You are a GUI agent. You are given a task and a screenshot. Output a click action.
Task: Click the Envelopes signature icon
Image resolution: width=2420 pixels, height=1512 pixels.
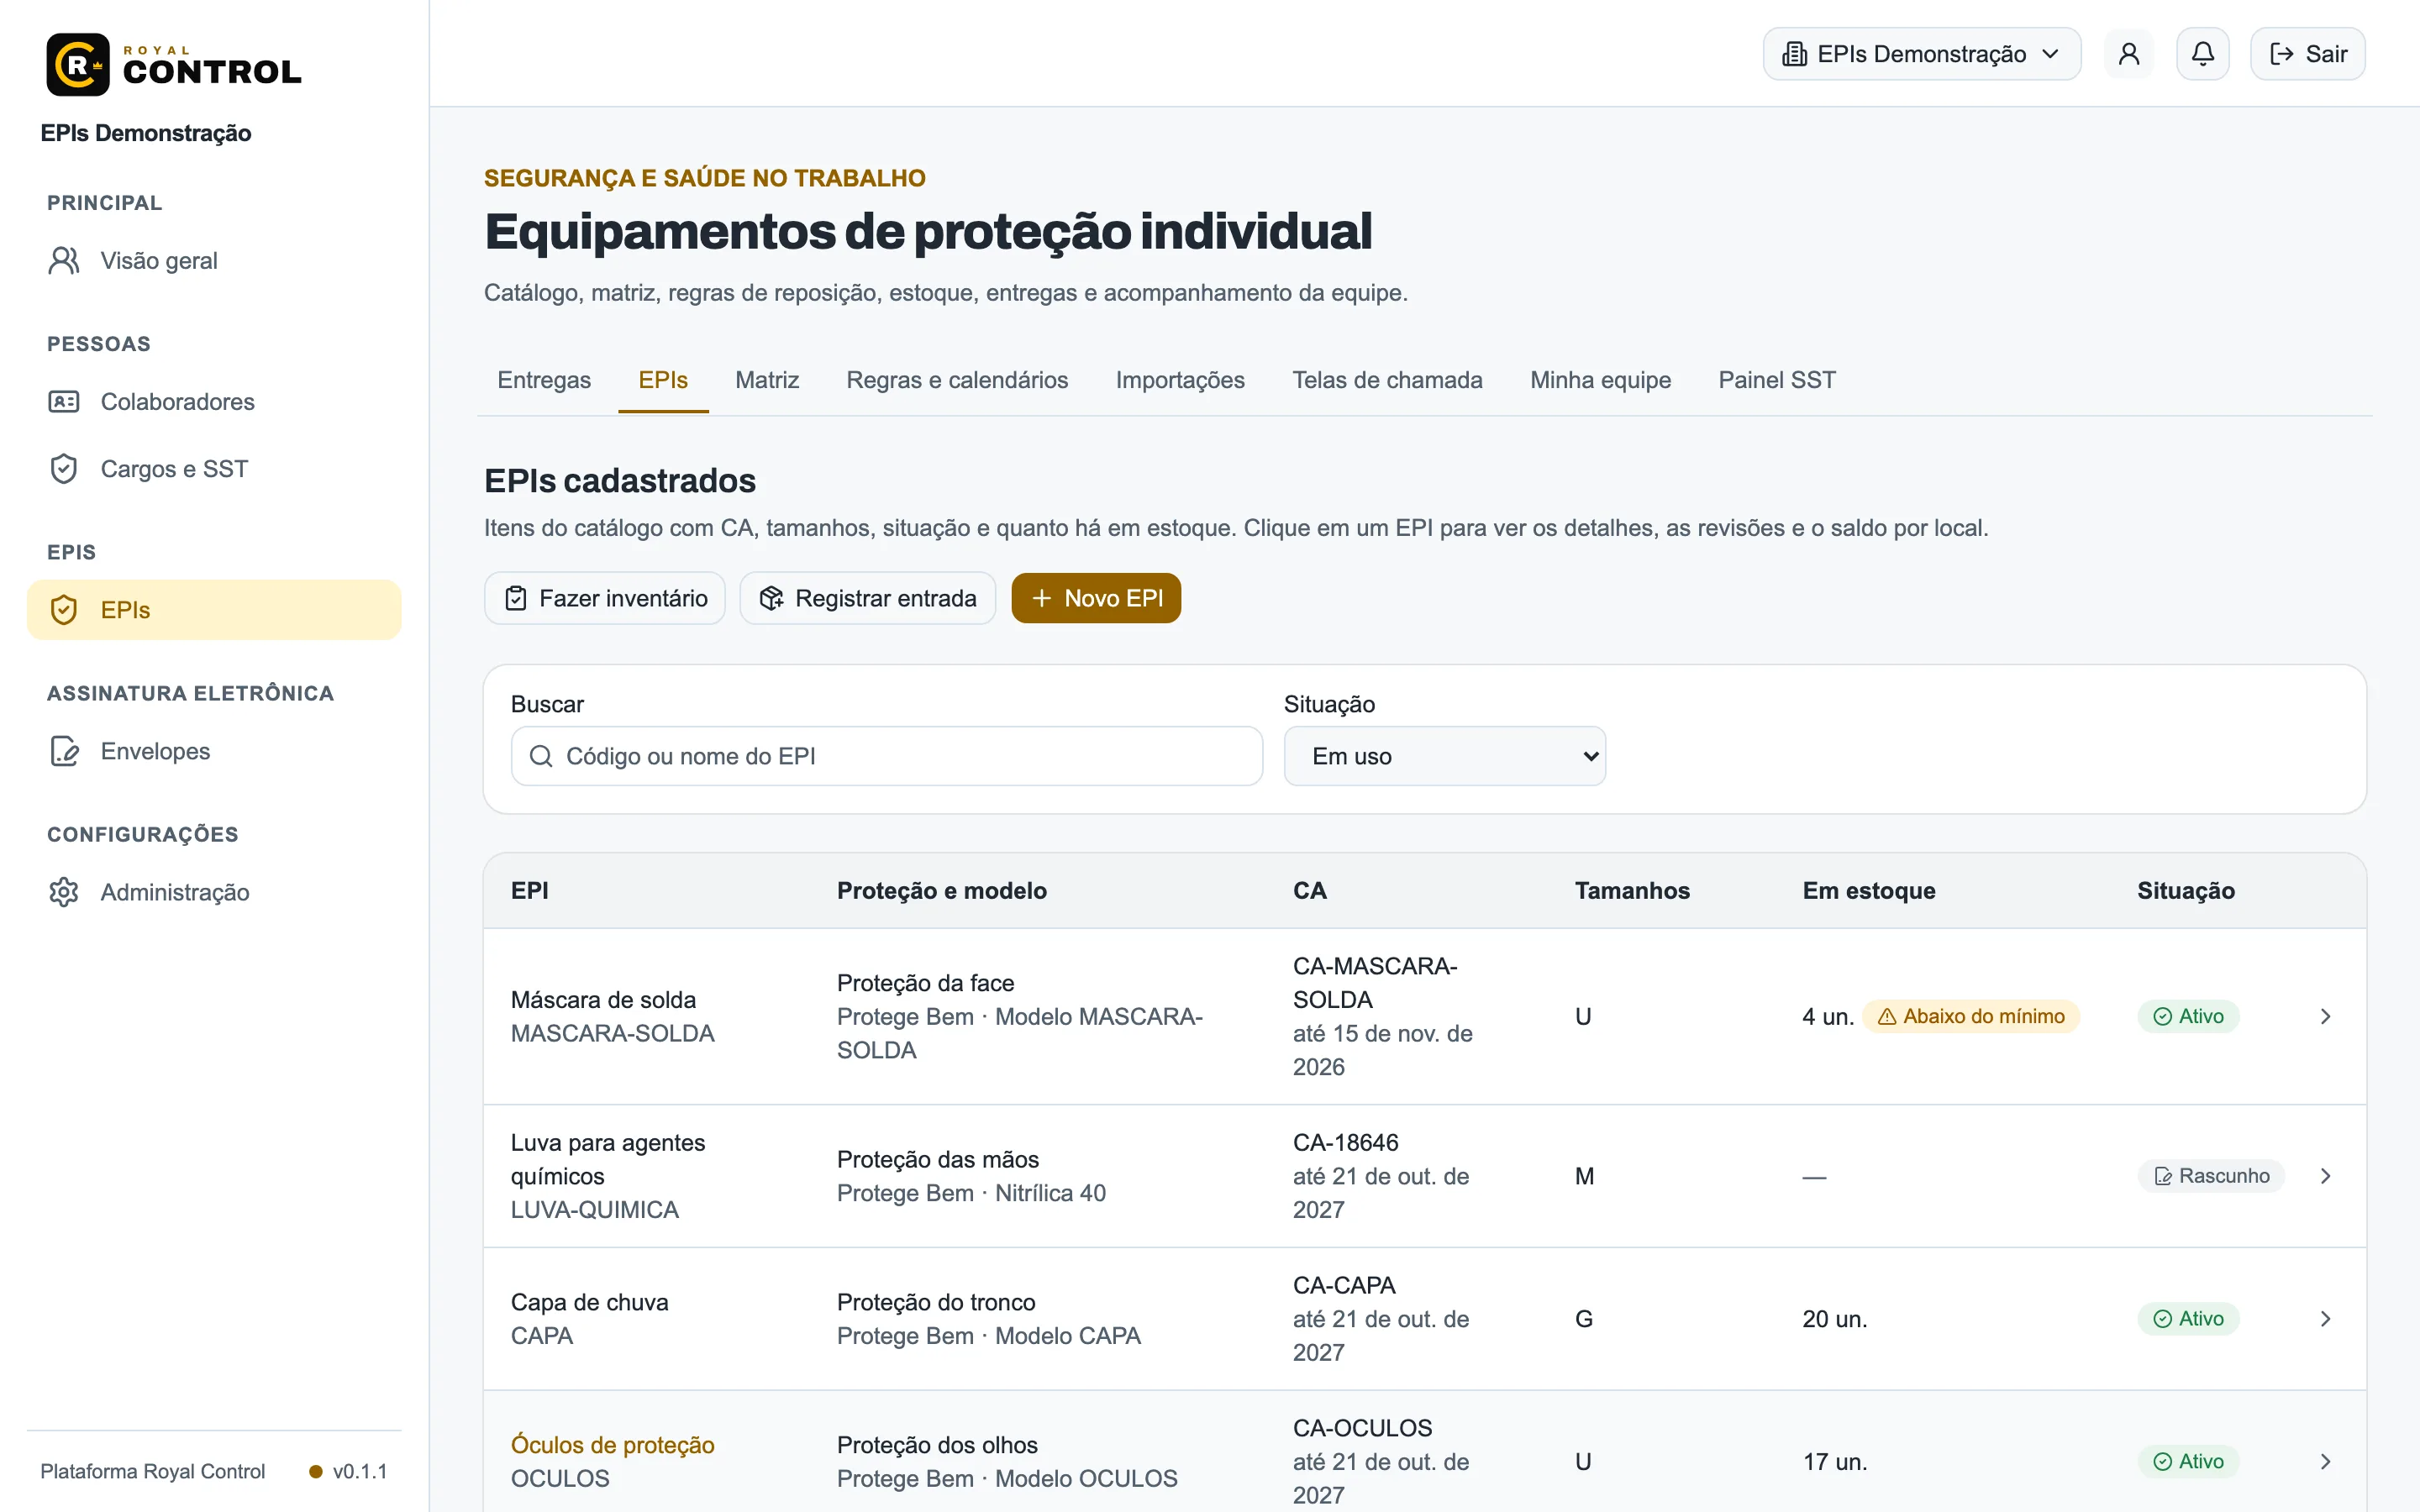point(64,751)
